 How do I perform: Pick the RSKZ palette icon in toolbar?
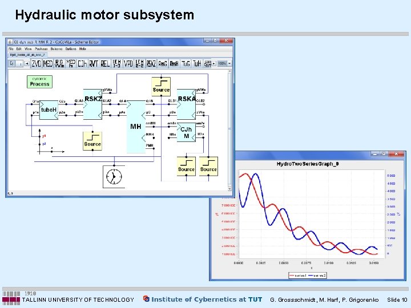tap(151, 63)
